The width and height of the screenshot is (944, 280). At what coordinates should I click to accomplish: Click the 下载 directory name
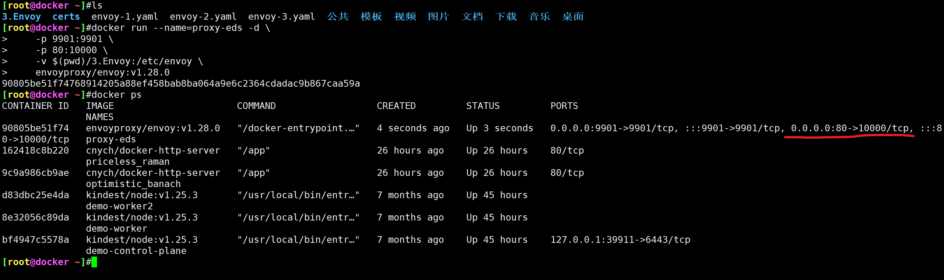506,17
